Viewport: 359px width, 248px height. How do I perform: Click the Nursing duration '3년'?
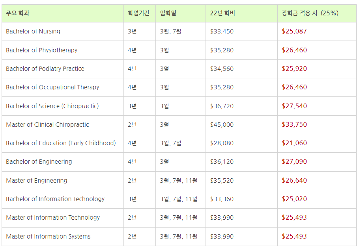coord(132,31)
